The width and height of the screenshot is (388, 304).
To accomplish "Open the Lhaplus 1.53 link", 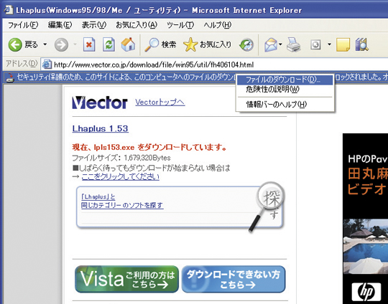I will point(100,128).
